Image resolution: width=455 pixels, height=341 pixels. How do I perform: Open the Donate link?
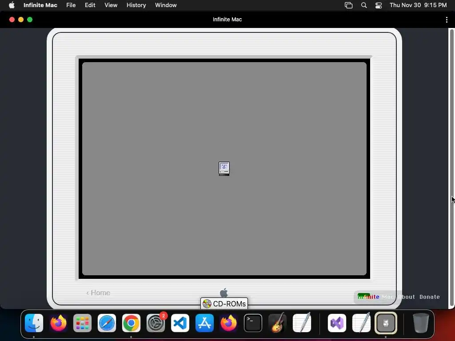click(430, 297)
